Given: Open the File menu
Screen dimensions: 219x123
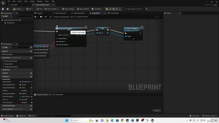Looking at the screenshot, I should pyautogui.click(x=9, y=1).
